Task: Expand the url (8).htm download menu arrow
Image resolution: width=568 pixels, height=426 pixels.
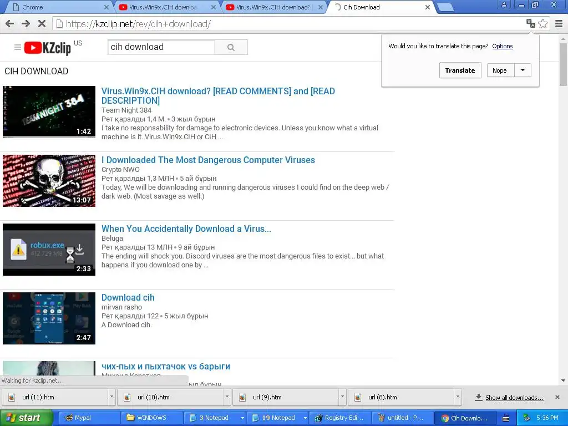Action: tap(457, 397)
